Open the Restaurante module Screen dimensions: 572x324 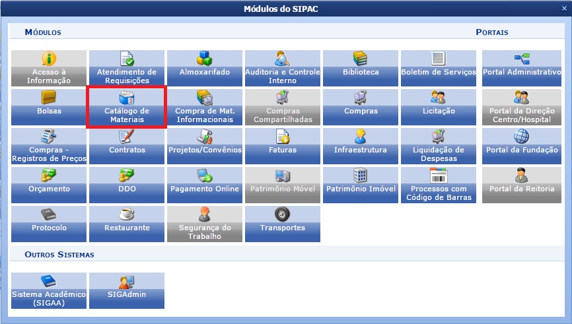(x=127, y=224)
